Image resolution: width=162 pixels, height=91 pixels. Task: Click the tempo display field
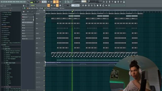pyautogui.click(x=44, y=2)
